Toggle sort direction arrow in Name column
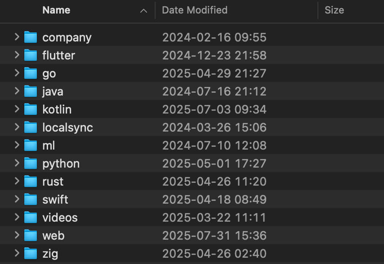 pyautogui.click(x=143, y=11)
